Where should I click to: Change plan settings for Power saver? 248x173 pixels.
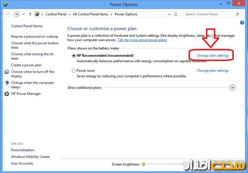[x=213, y=70]
